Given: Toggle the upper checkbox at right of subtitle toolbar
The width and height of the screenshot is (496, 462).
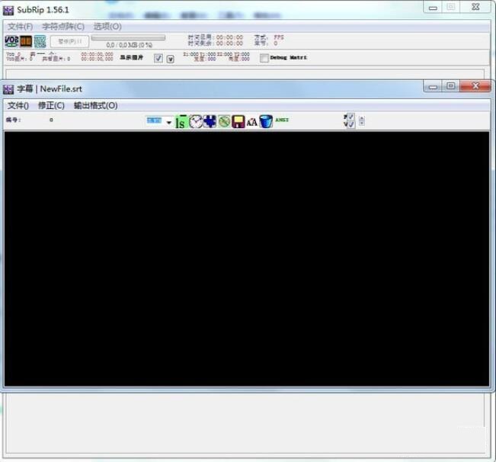Looking at the screenshot, I should [x=350, y=117].
